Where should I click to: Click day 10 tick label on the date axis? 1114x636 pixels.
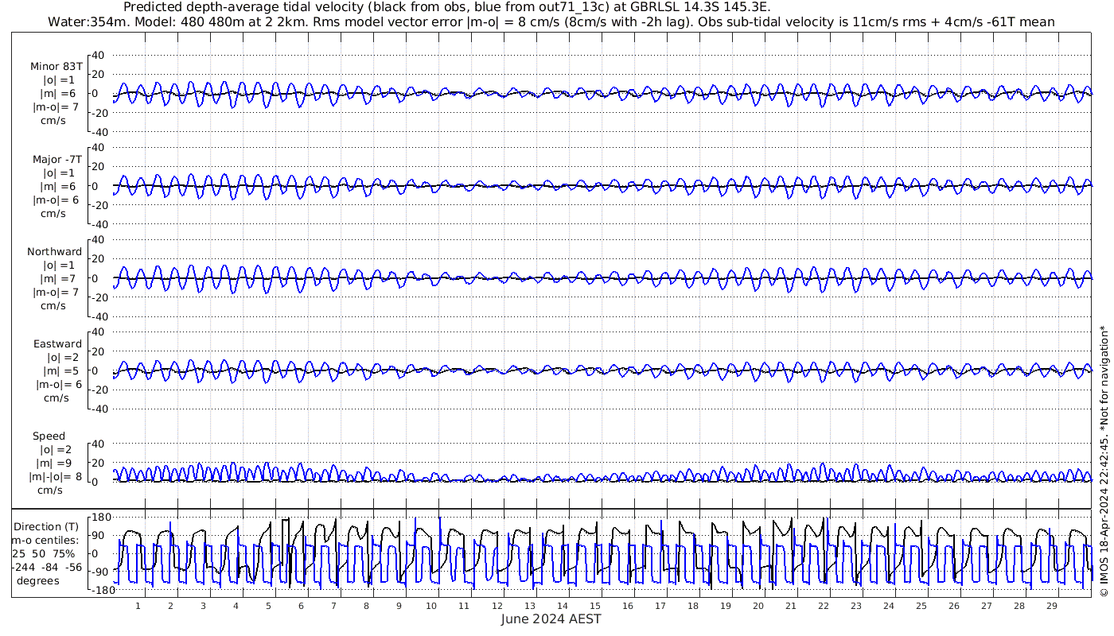[x=431, y=606]
